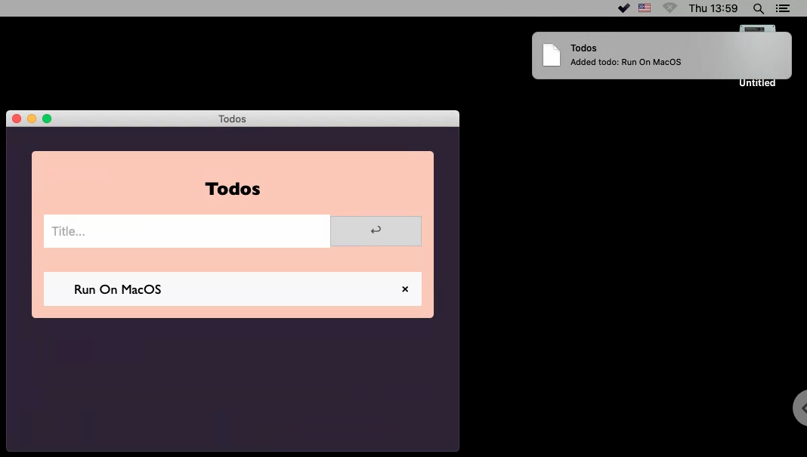The height and width of the screenshot is (457, 807).
Task: Click the green zoom button on the Todos window
Action: [x=46, y=119]
